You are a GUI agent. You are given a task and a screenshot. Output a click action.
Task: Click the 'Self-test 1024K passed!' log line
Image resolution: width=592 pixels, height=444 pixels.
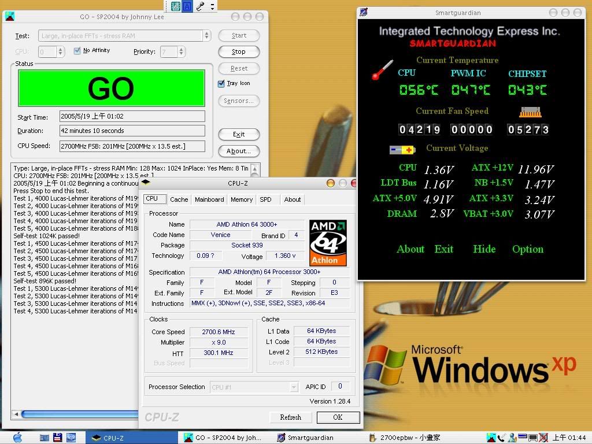46,236
